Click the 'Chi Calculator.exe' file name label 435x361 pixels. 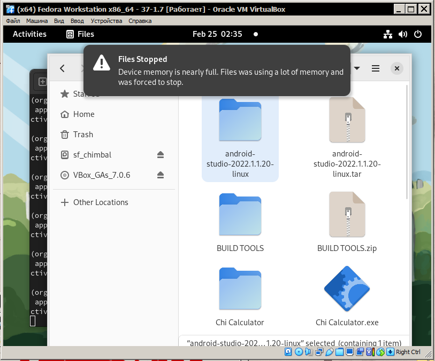tap(347, 323)
